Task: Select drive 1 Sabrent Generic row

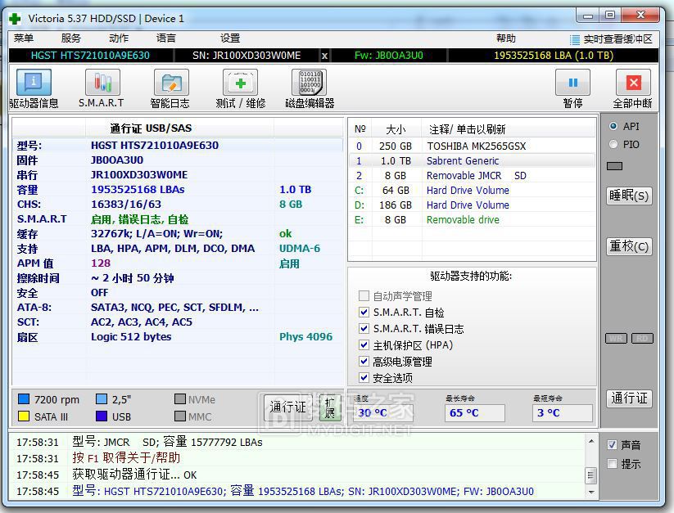Action: pyautogui.click(x=472, y=160)
